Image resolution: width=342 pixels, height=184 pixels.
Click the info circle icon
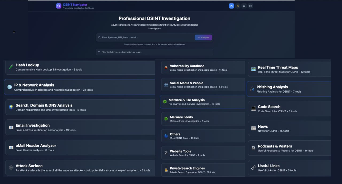click(250, 6)
